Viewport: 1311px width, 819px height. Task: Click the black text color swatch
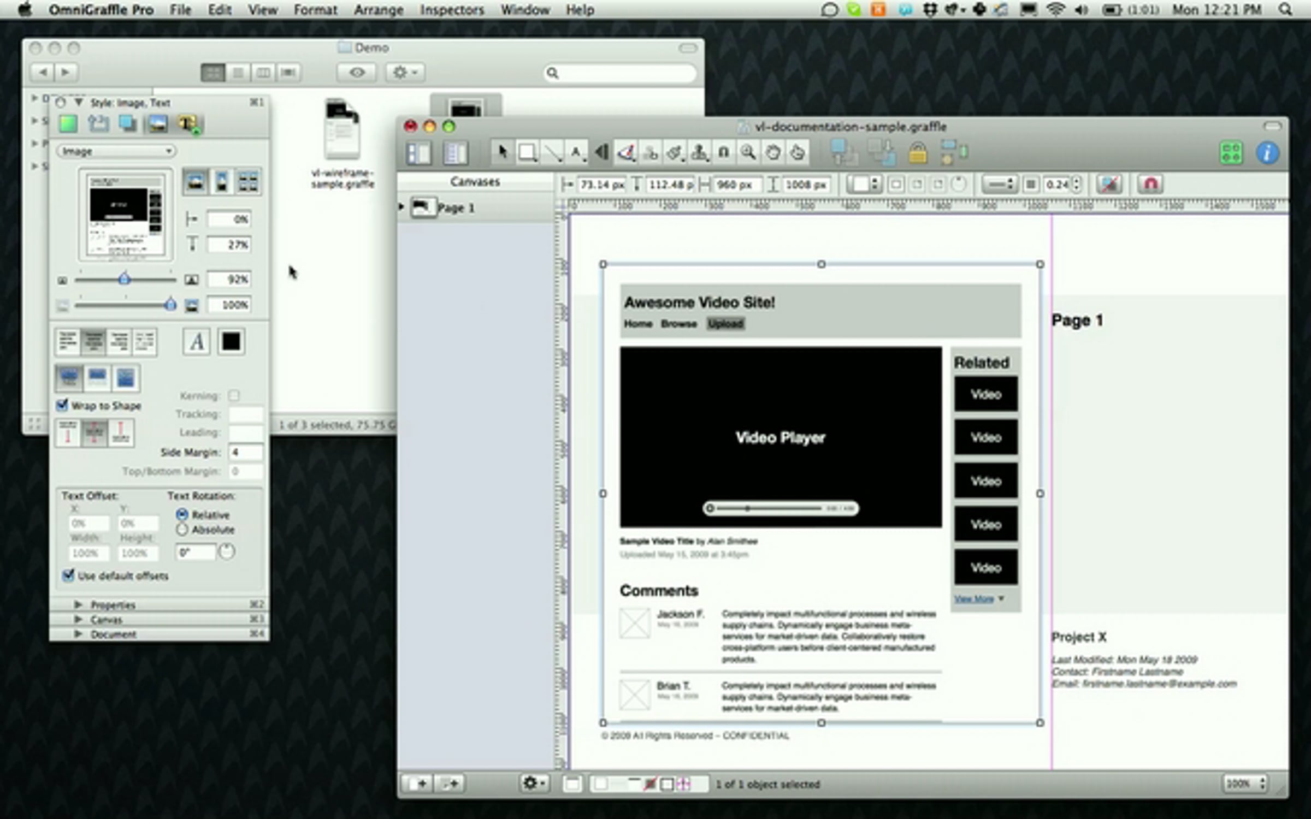click(231, 342)
